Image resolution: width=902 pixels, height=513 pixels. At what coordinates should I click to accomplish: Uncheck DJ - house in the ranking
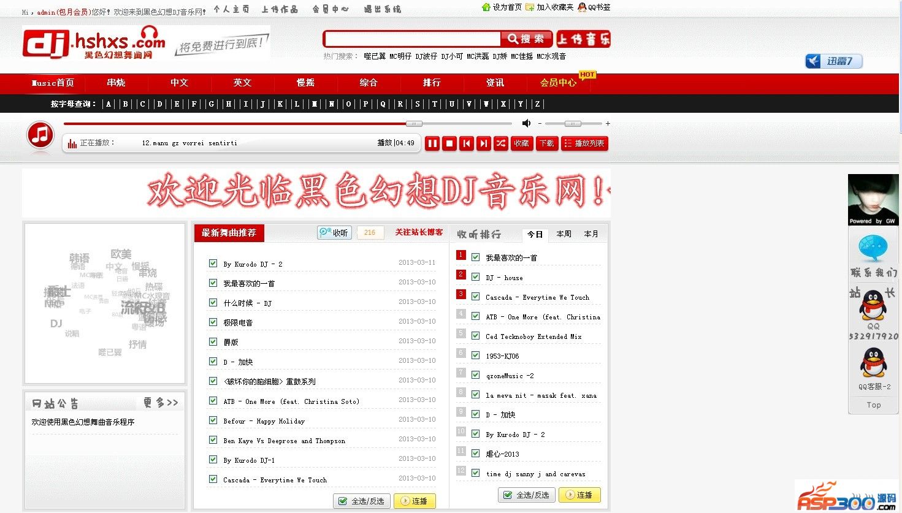tap(475, 276)
